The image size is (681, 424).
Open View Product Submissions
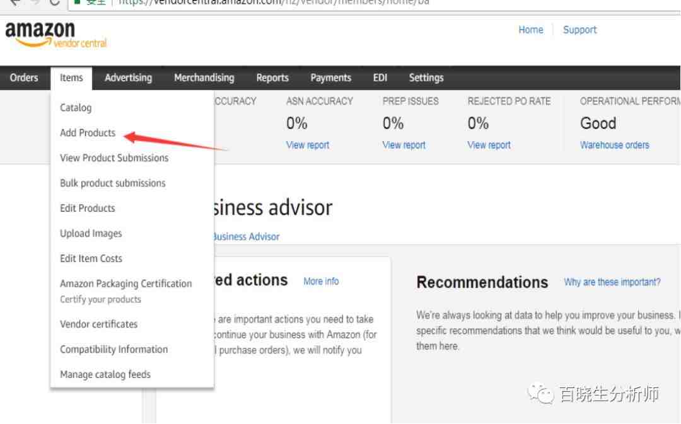click(114, 158)
